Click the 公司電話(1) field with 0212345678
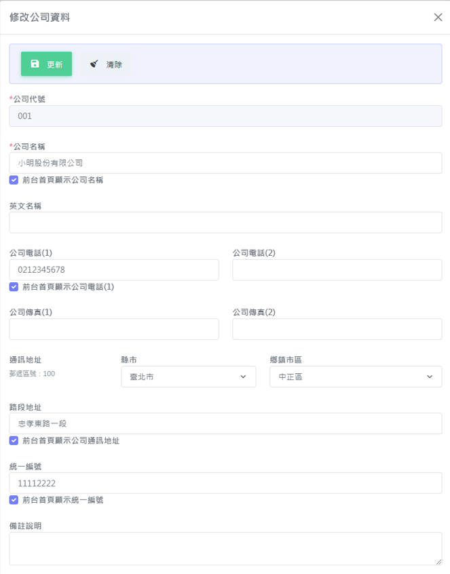The width and height of the screenshot is (450, 574). coord(114,270)
